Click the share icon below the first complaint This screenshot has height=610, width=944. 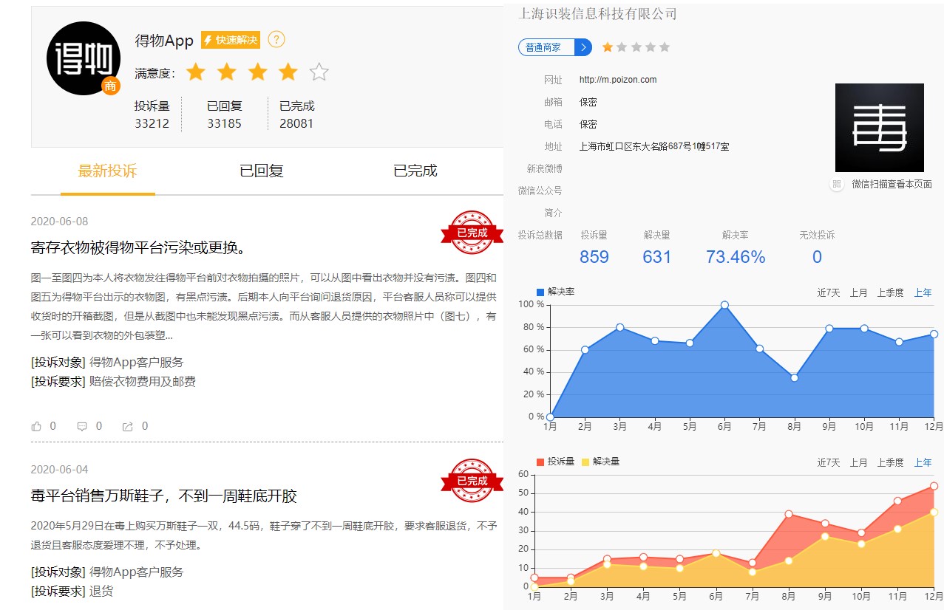[x=127, y=426]
